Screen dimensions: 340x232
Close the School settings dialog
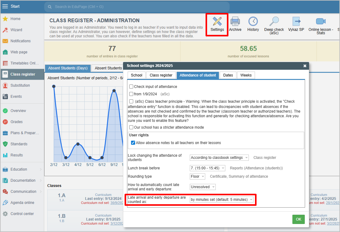(x=305, y=66)
